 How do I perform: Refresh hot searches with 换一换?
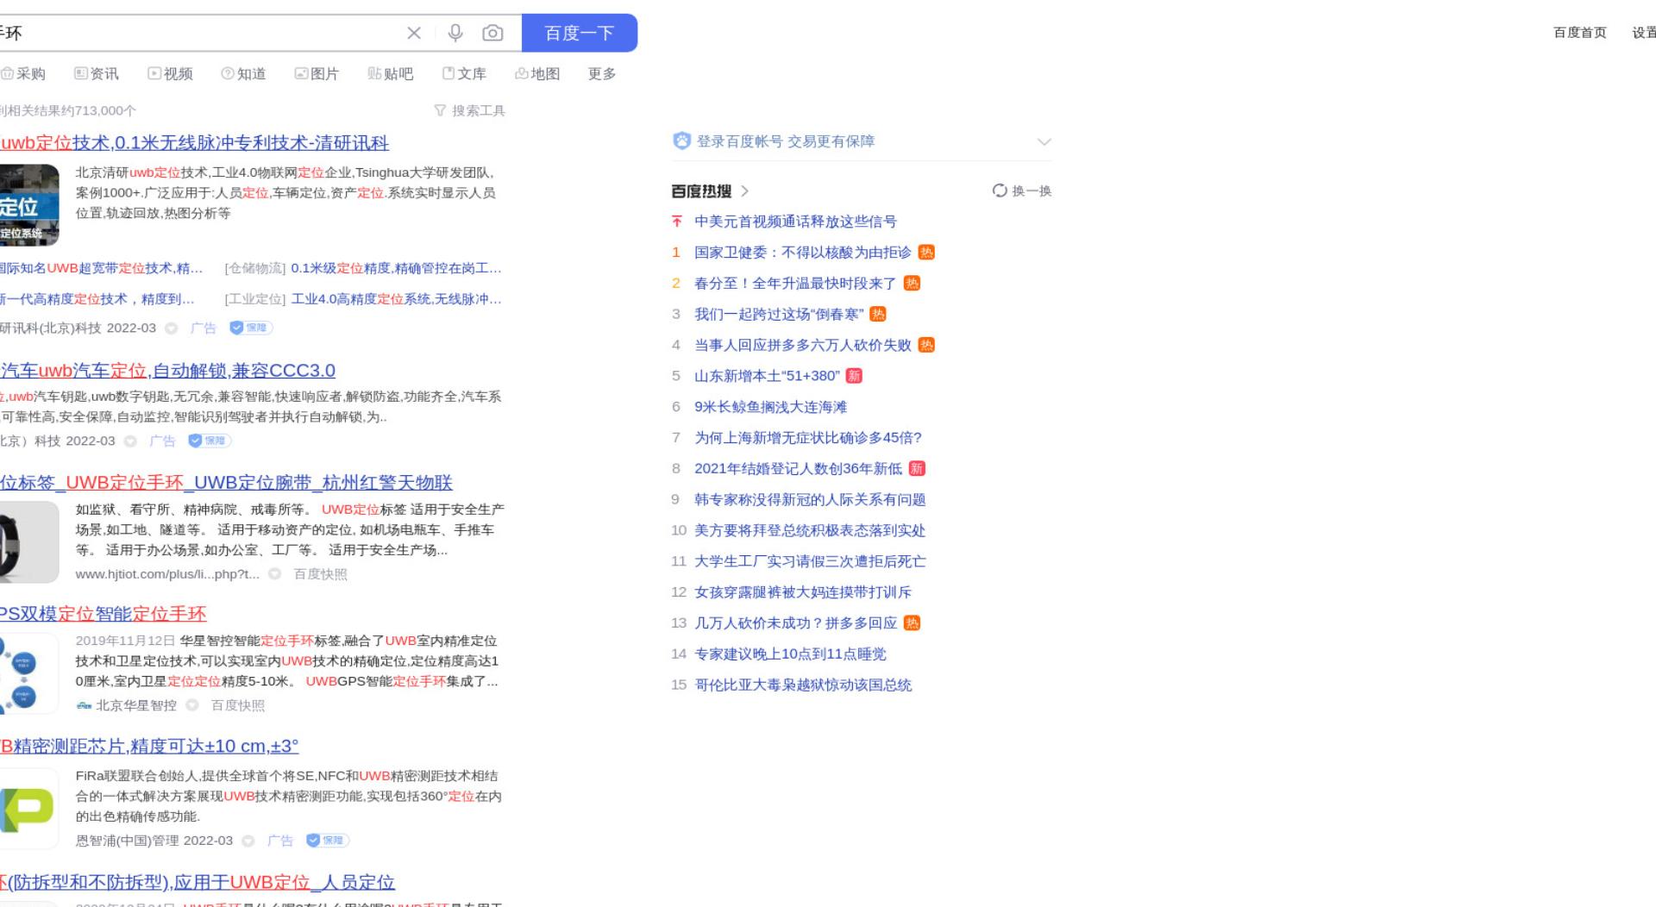[1022, 191]
